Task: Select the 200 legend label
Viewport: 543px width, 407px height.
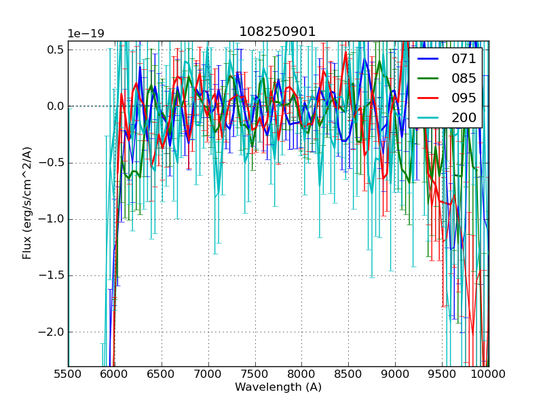Action: pyautogui.click(x=464, y=117)
